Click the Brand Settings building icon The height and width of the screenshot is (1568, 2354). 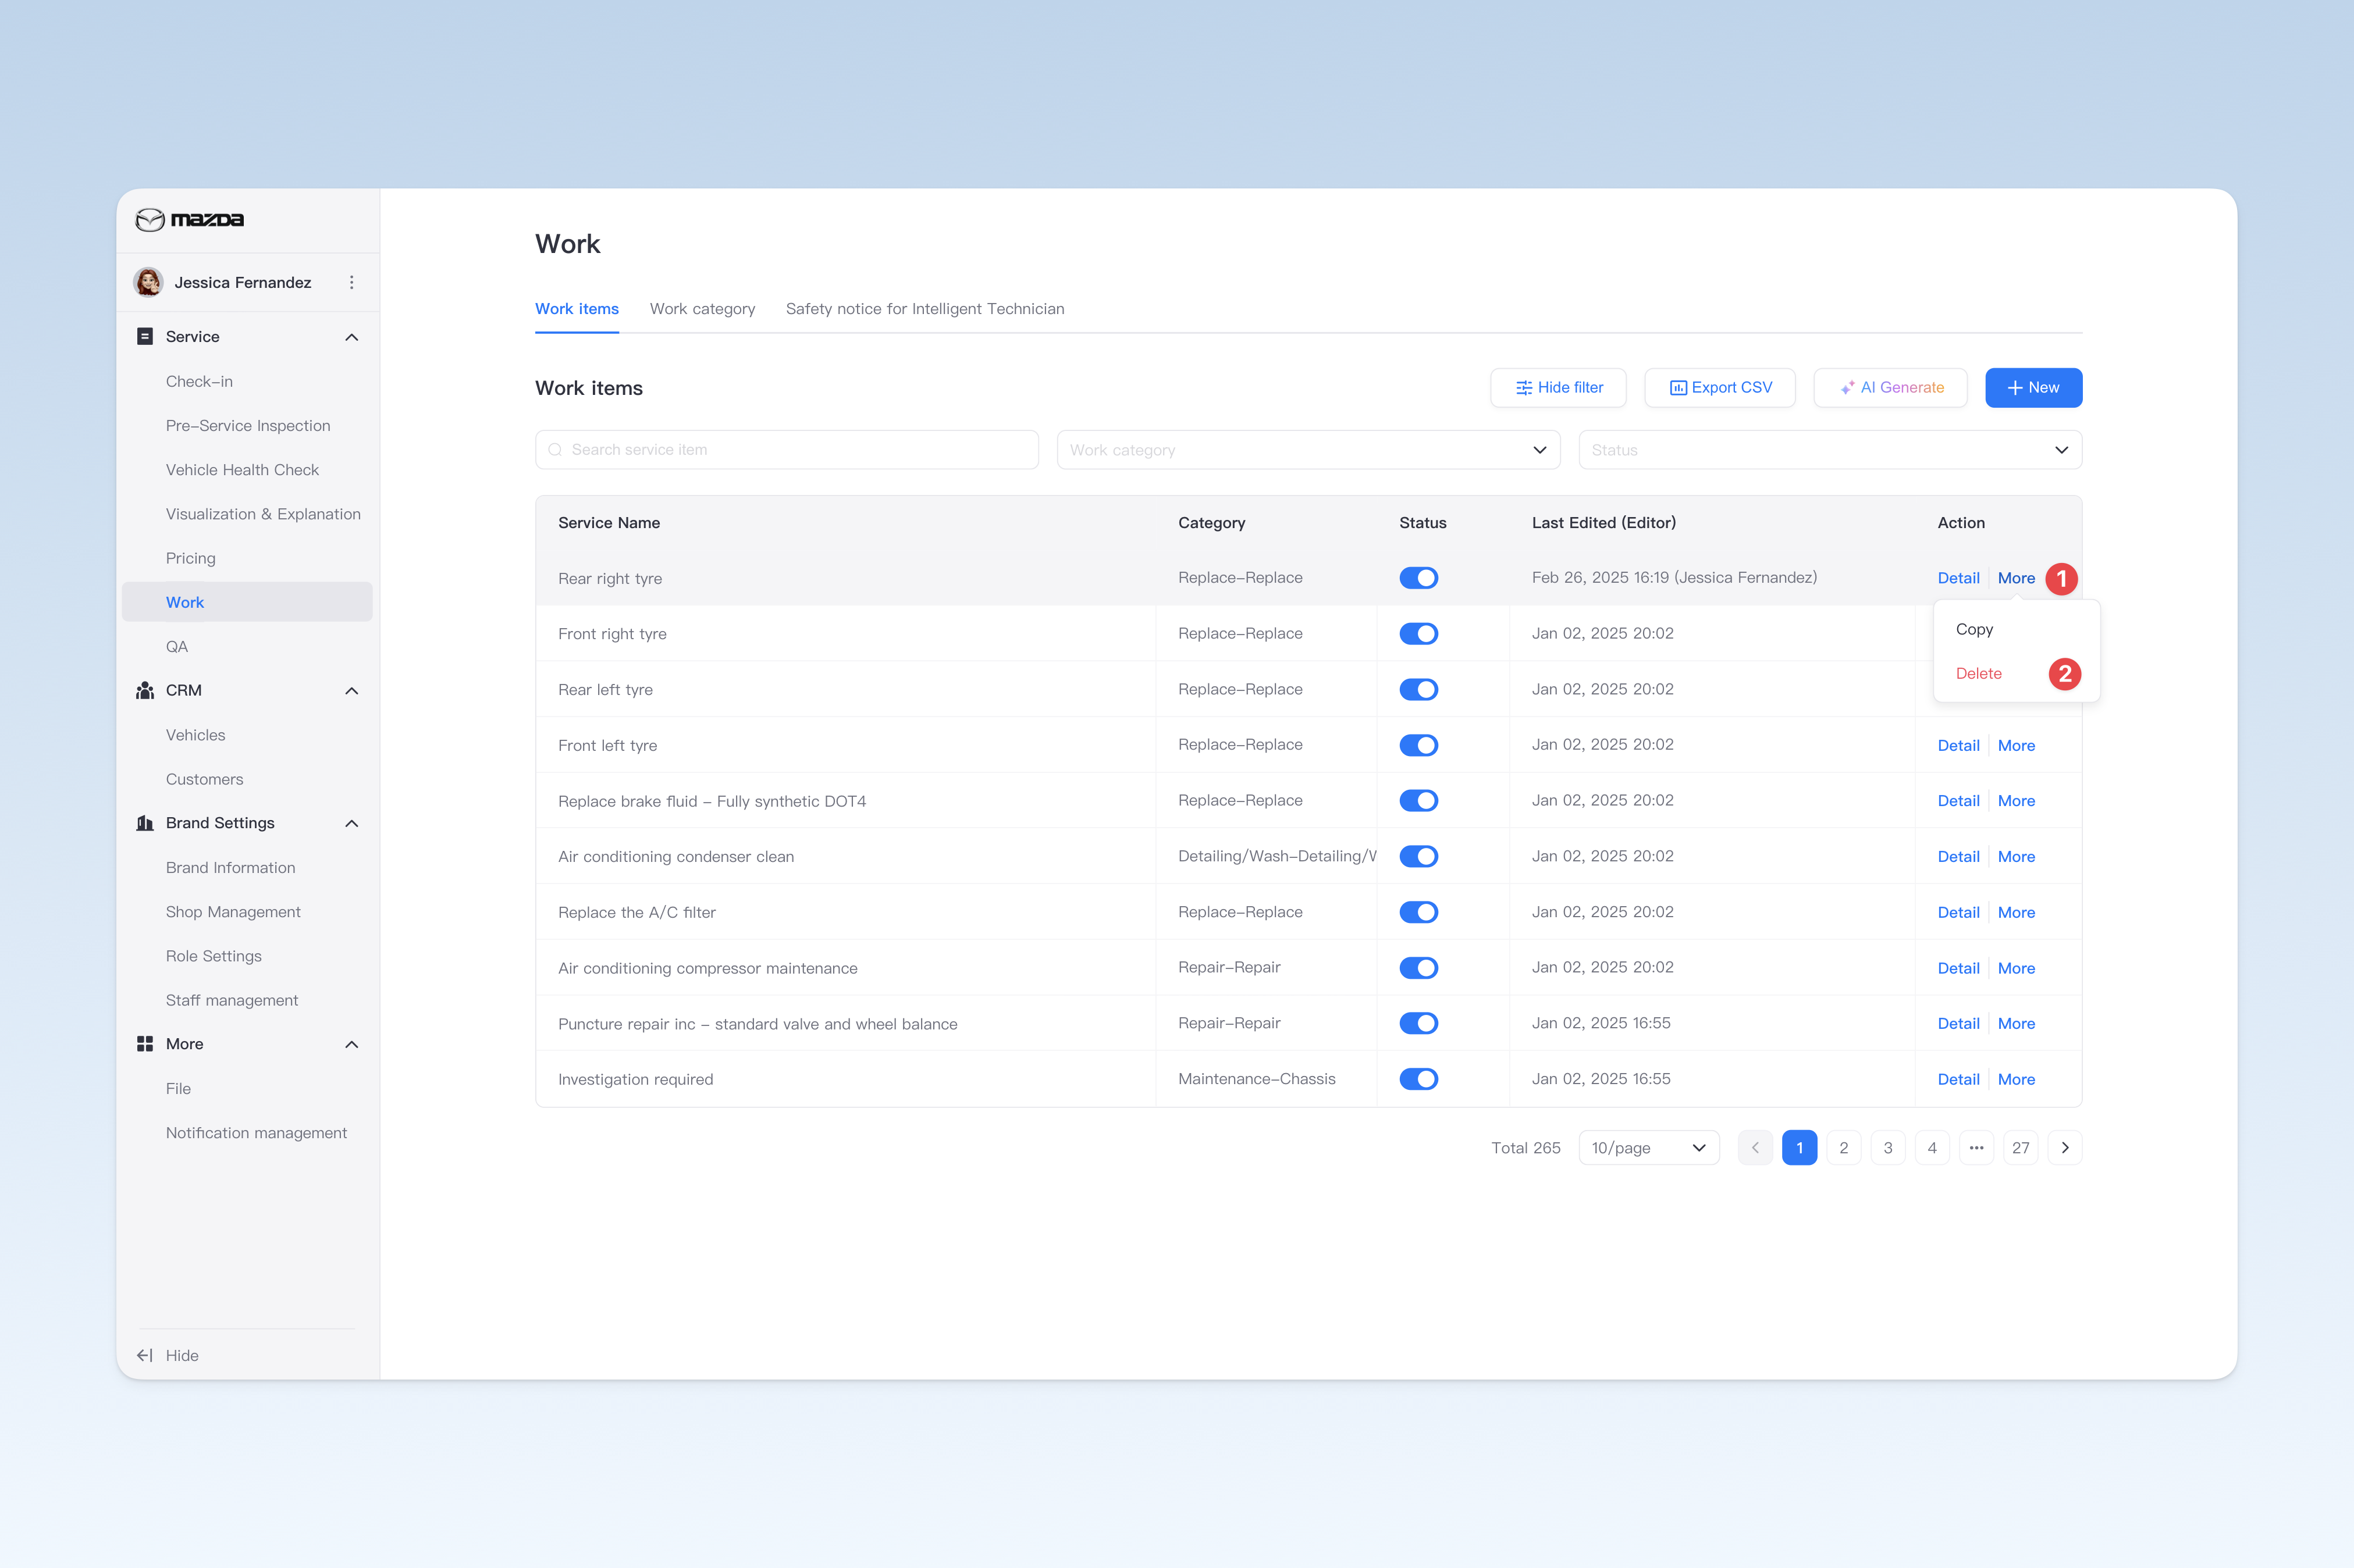click(145, 823)
